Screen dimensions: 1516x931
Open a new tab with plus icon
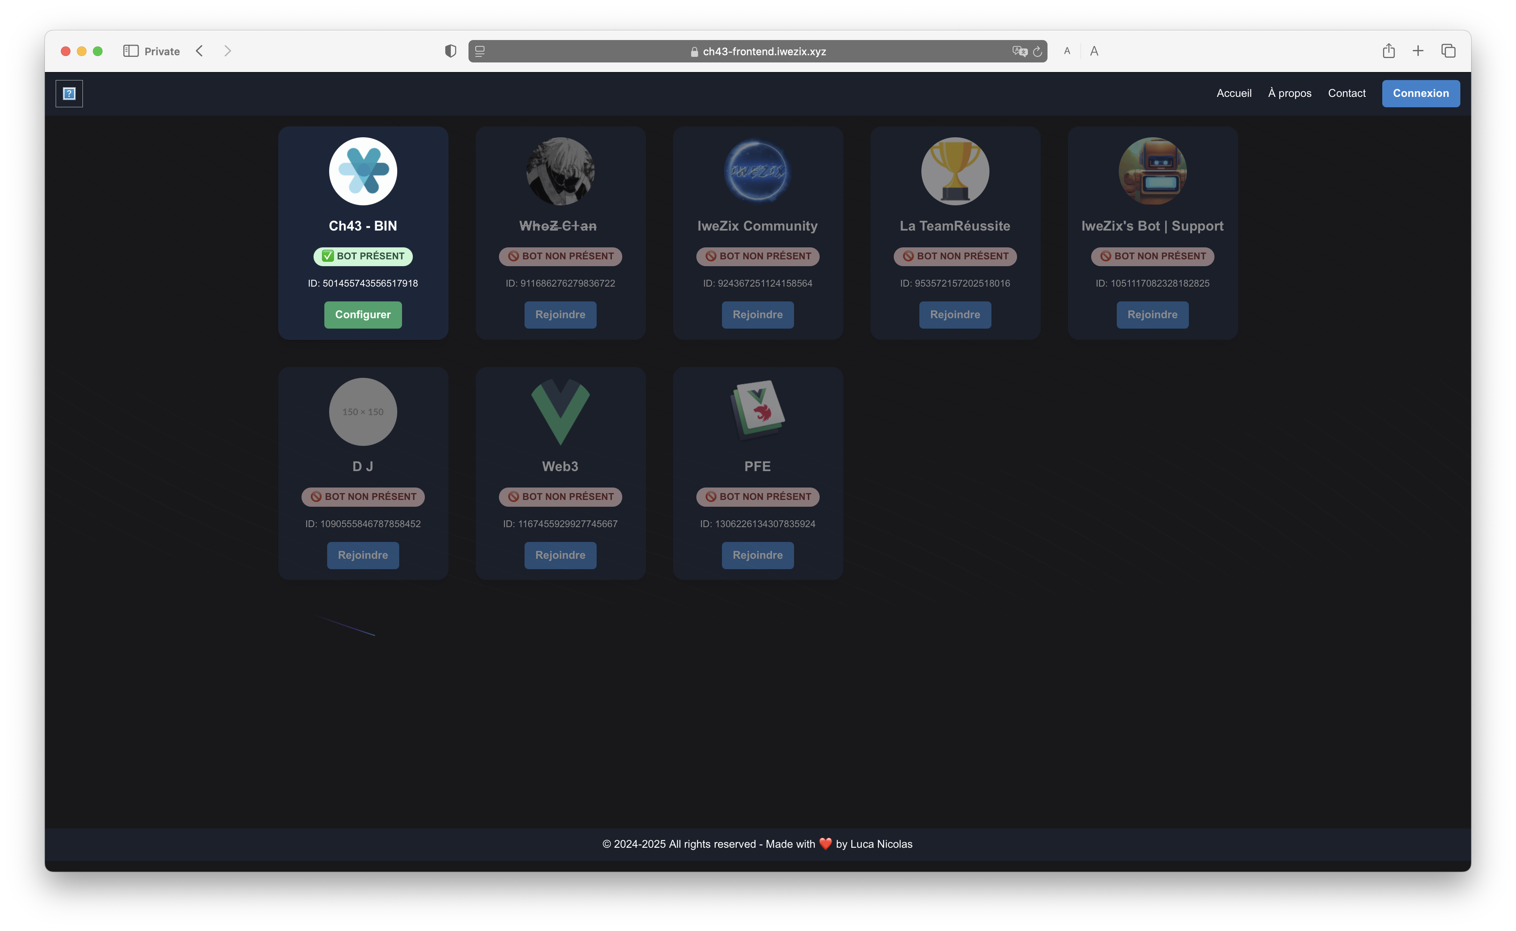coord(1418,51)
